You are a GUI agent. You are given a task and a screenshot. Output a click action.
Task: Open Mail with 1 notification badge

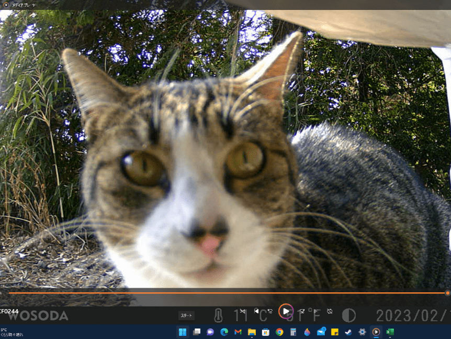[x=321, y=332]
